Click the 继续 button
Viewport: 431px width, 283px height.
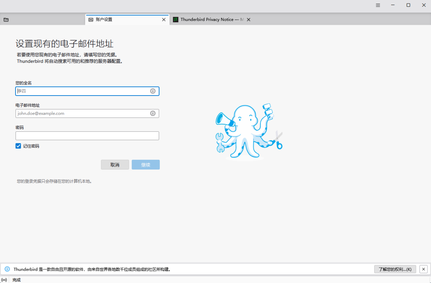click(x=145, y=165)
